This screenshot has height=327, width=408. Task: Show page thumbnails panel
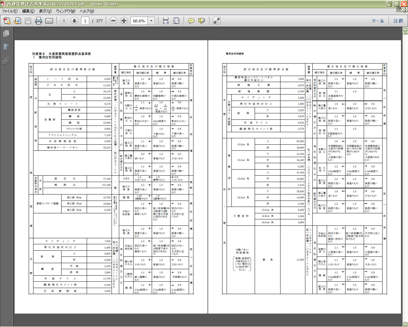(6, 33)
